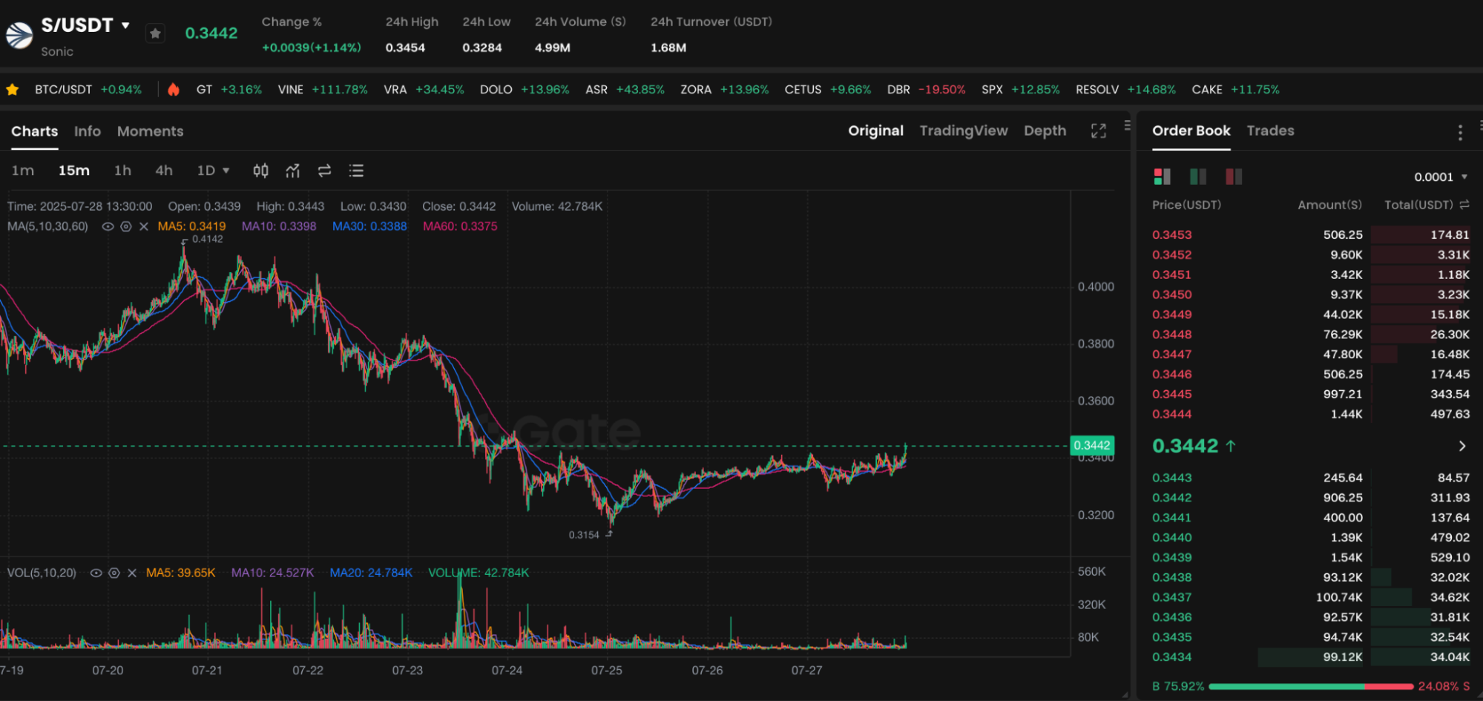
Task: Click the favorites star in ticker bar
Action: tap(13, 90)
